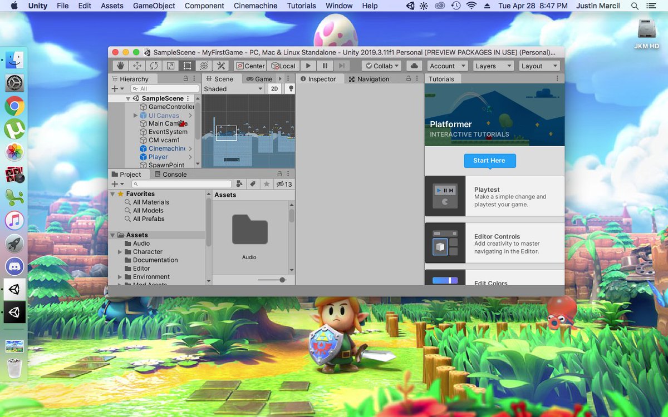The image size is (668, 417).
Task: Open the cloud Services button
Action: [x=414, y=66]
